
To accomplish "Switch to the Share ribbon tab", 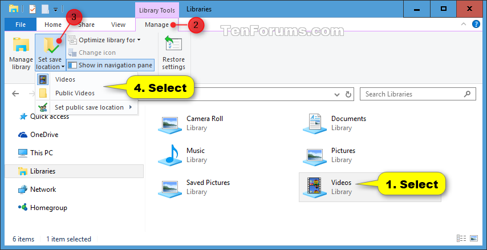I will click(x=86, y=25).
